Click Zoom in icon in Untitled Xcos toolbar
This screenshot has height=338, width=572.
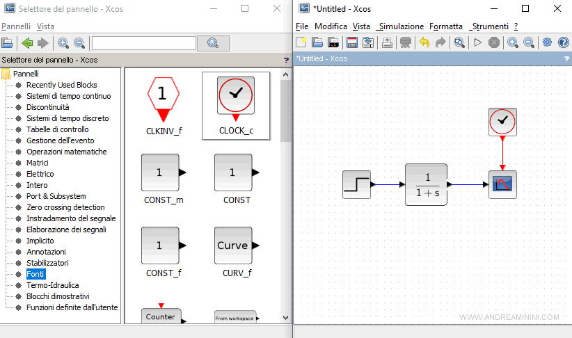(x=513, y=42)
